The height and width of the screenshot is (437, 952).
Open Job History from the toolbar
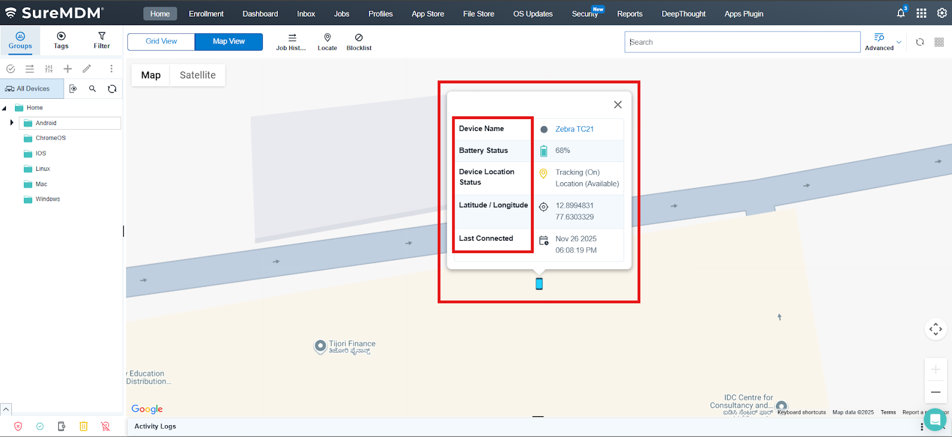(292, 42)
